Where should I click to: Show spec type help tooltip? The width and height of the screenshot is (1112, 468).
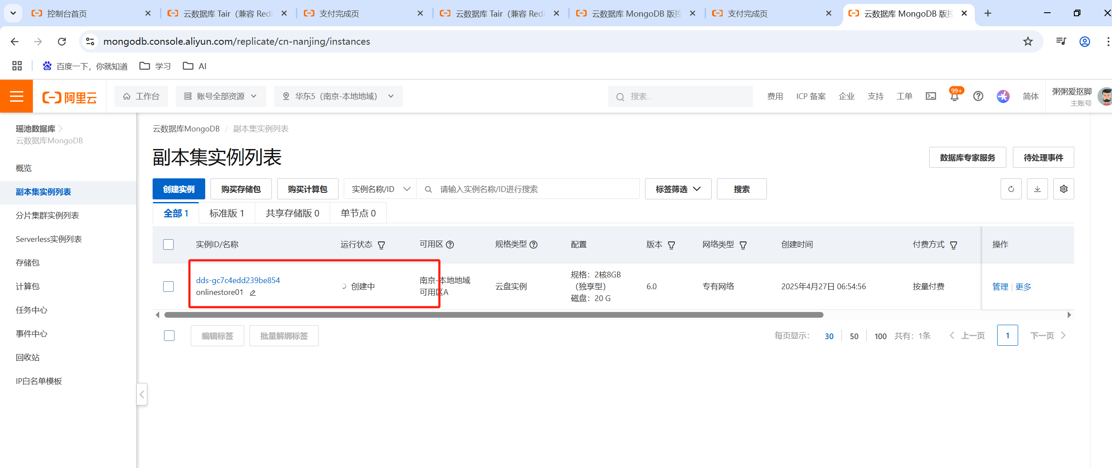click(534, 245)
